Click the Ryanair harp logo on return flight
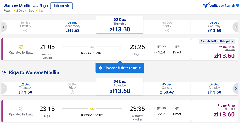Image resolution: width=240 pixels, height=123 pixels. 21,109
